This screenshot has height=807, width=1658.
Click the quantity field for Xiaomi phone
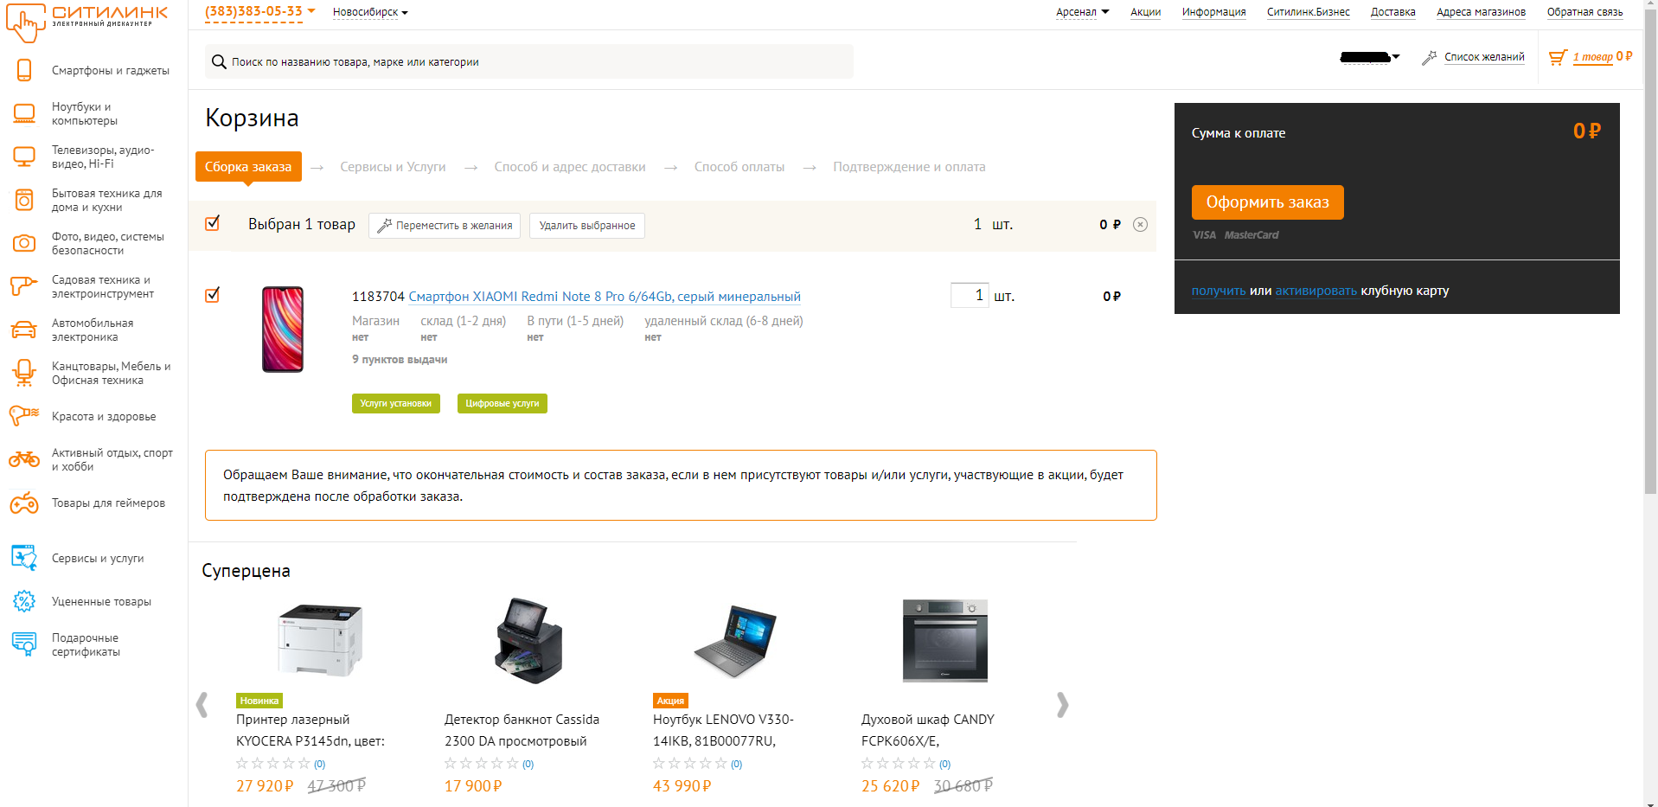click(x=970, y=295)
